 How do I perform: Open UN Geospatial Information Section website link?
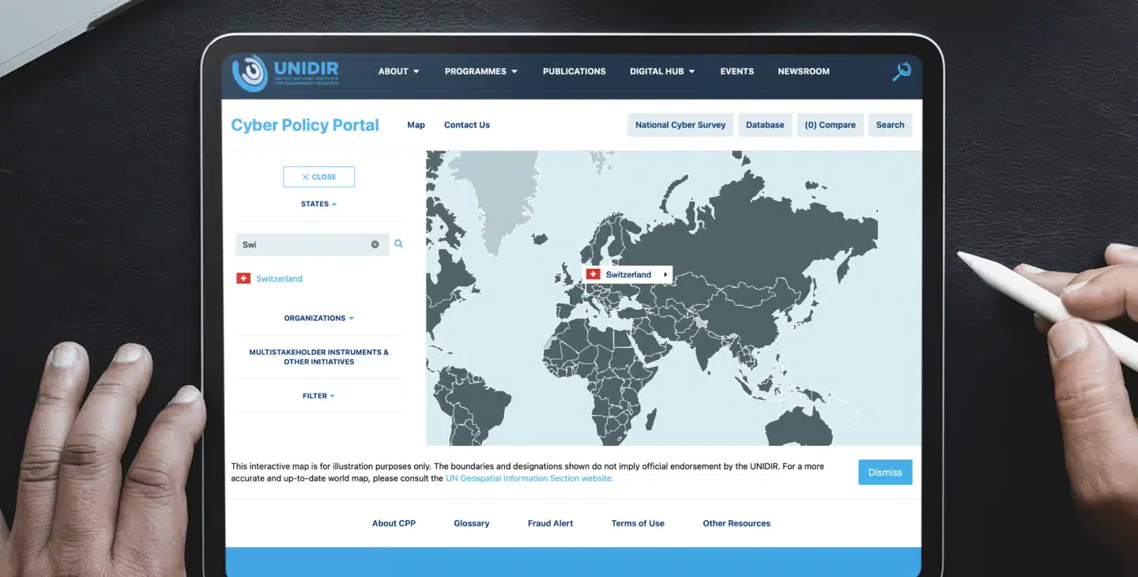[529, 478]
